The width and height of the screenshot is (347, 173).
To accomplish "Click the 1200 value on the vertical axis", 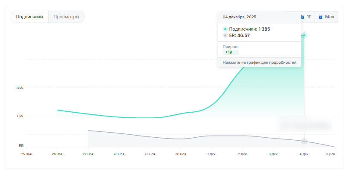I will click(x=20, y=88).
